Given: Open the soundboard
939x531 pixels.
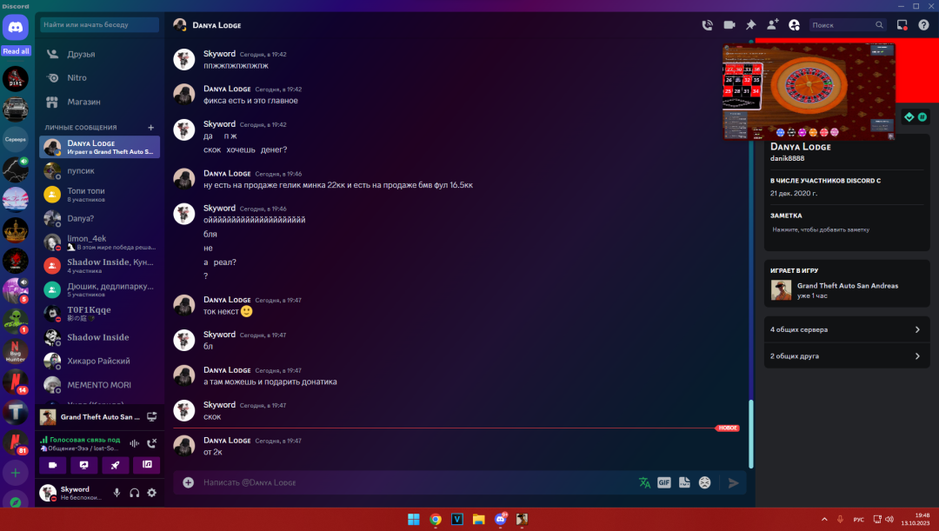Looking at the screenshot, I should click(147, 465).
